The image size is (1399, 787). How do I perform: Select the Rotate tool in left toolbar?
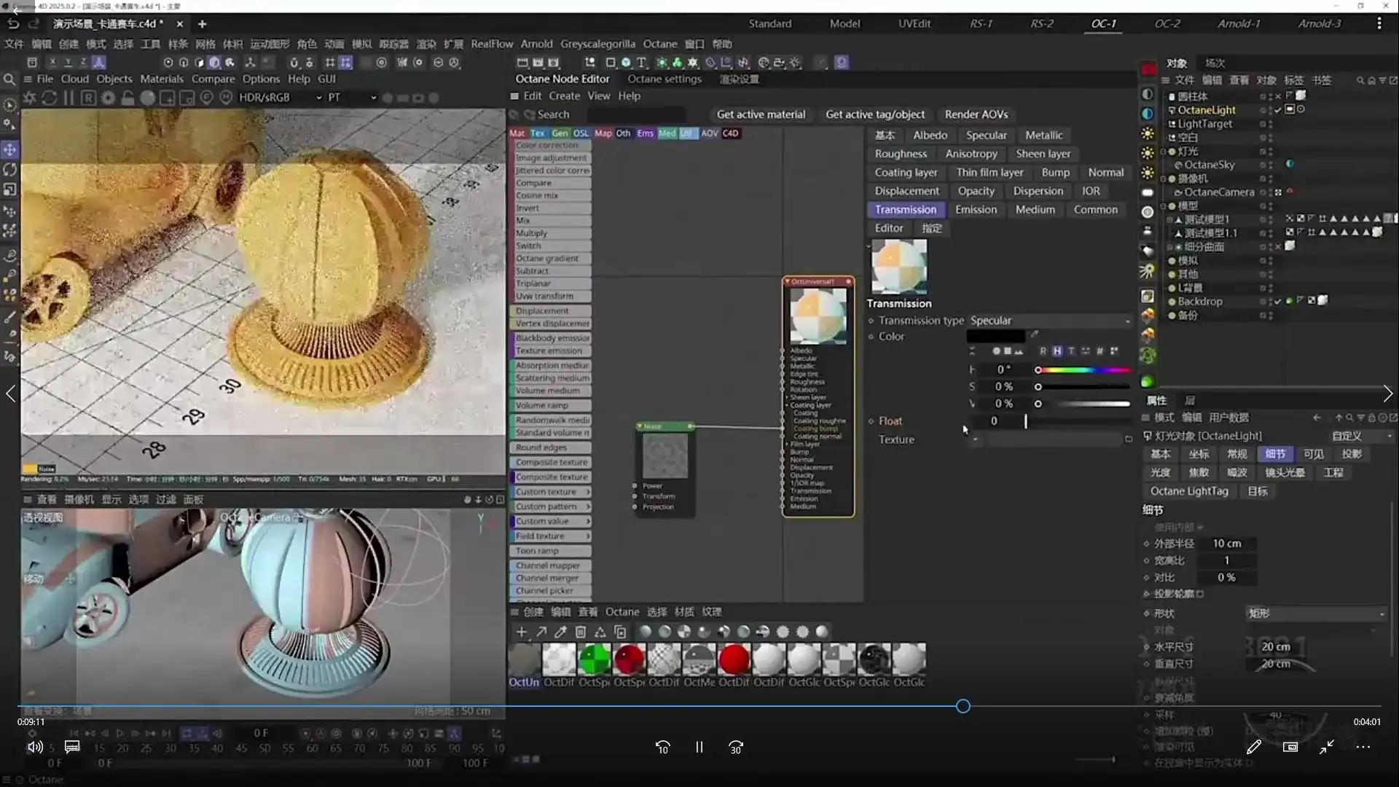pyautogui.click(x=10, y=169)
